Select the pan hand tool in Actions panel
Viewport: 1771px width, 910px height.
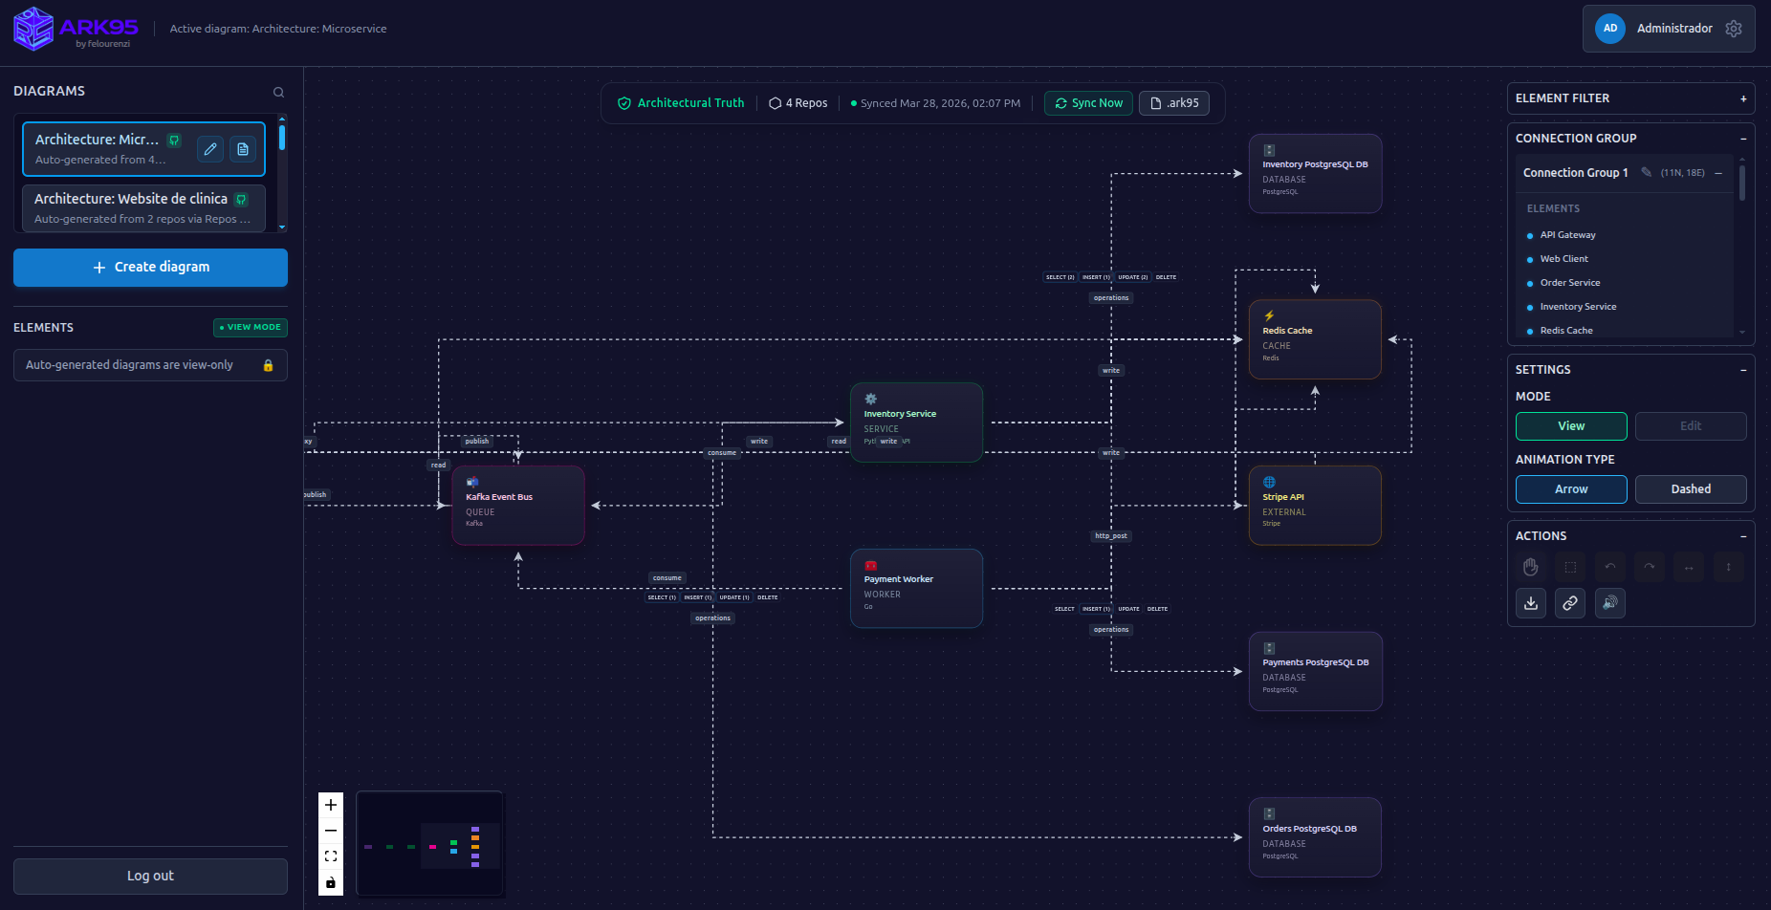tap(1530, 566)
